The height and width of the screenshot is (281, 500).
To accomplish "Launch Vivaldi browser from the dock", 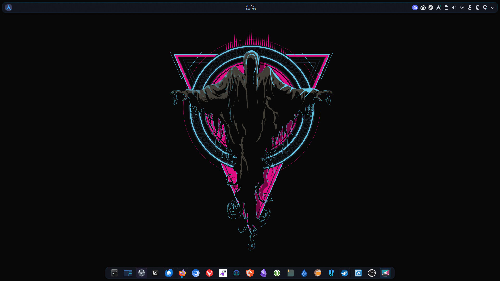I will (x=209, y=273).
